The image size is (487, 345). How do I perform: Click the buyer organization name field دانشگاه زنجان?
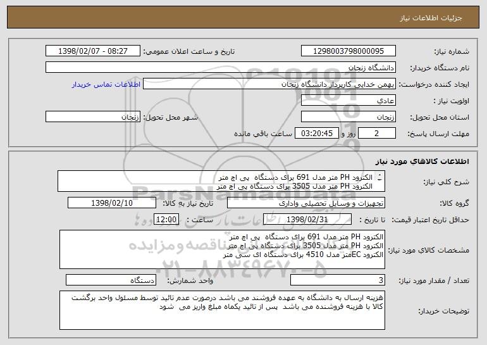click(221, 68)
